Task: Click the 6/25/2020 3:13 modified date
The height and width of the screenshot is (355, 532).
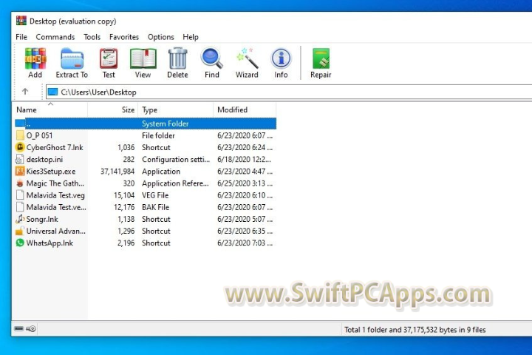Action: pos(245,183)
